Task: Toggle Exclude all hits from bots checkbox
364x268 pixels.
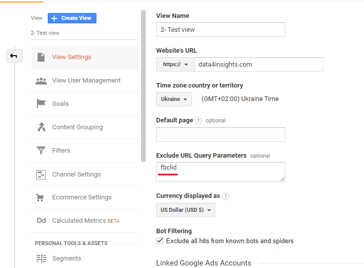Action: [x=160, y=241]
